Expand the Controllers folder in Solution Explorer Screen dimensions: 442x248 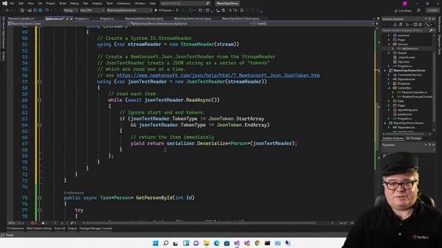pos(389,88)
